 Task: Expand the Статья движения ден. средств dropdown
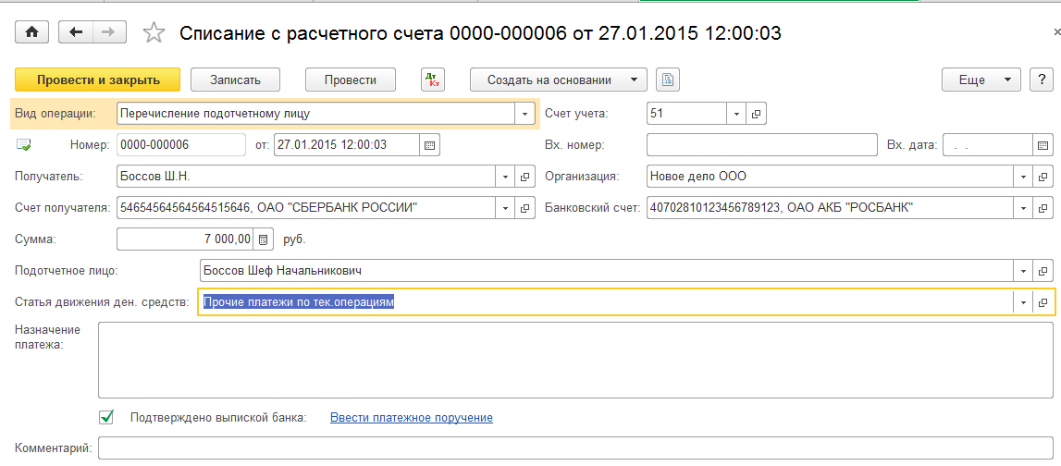[1023, 302]
